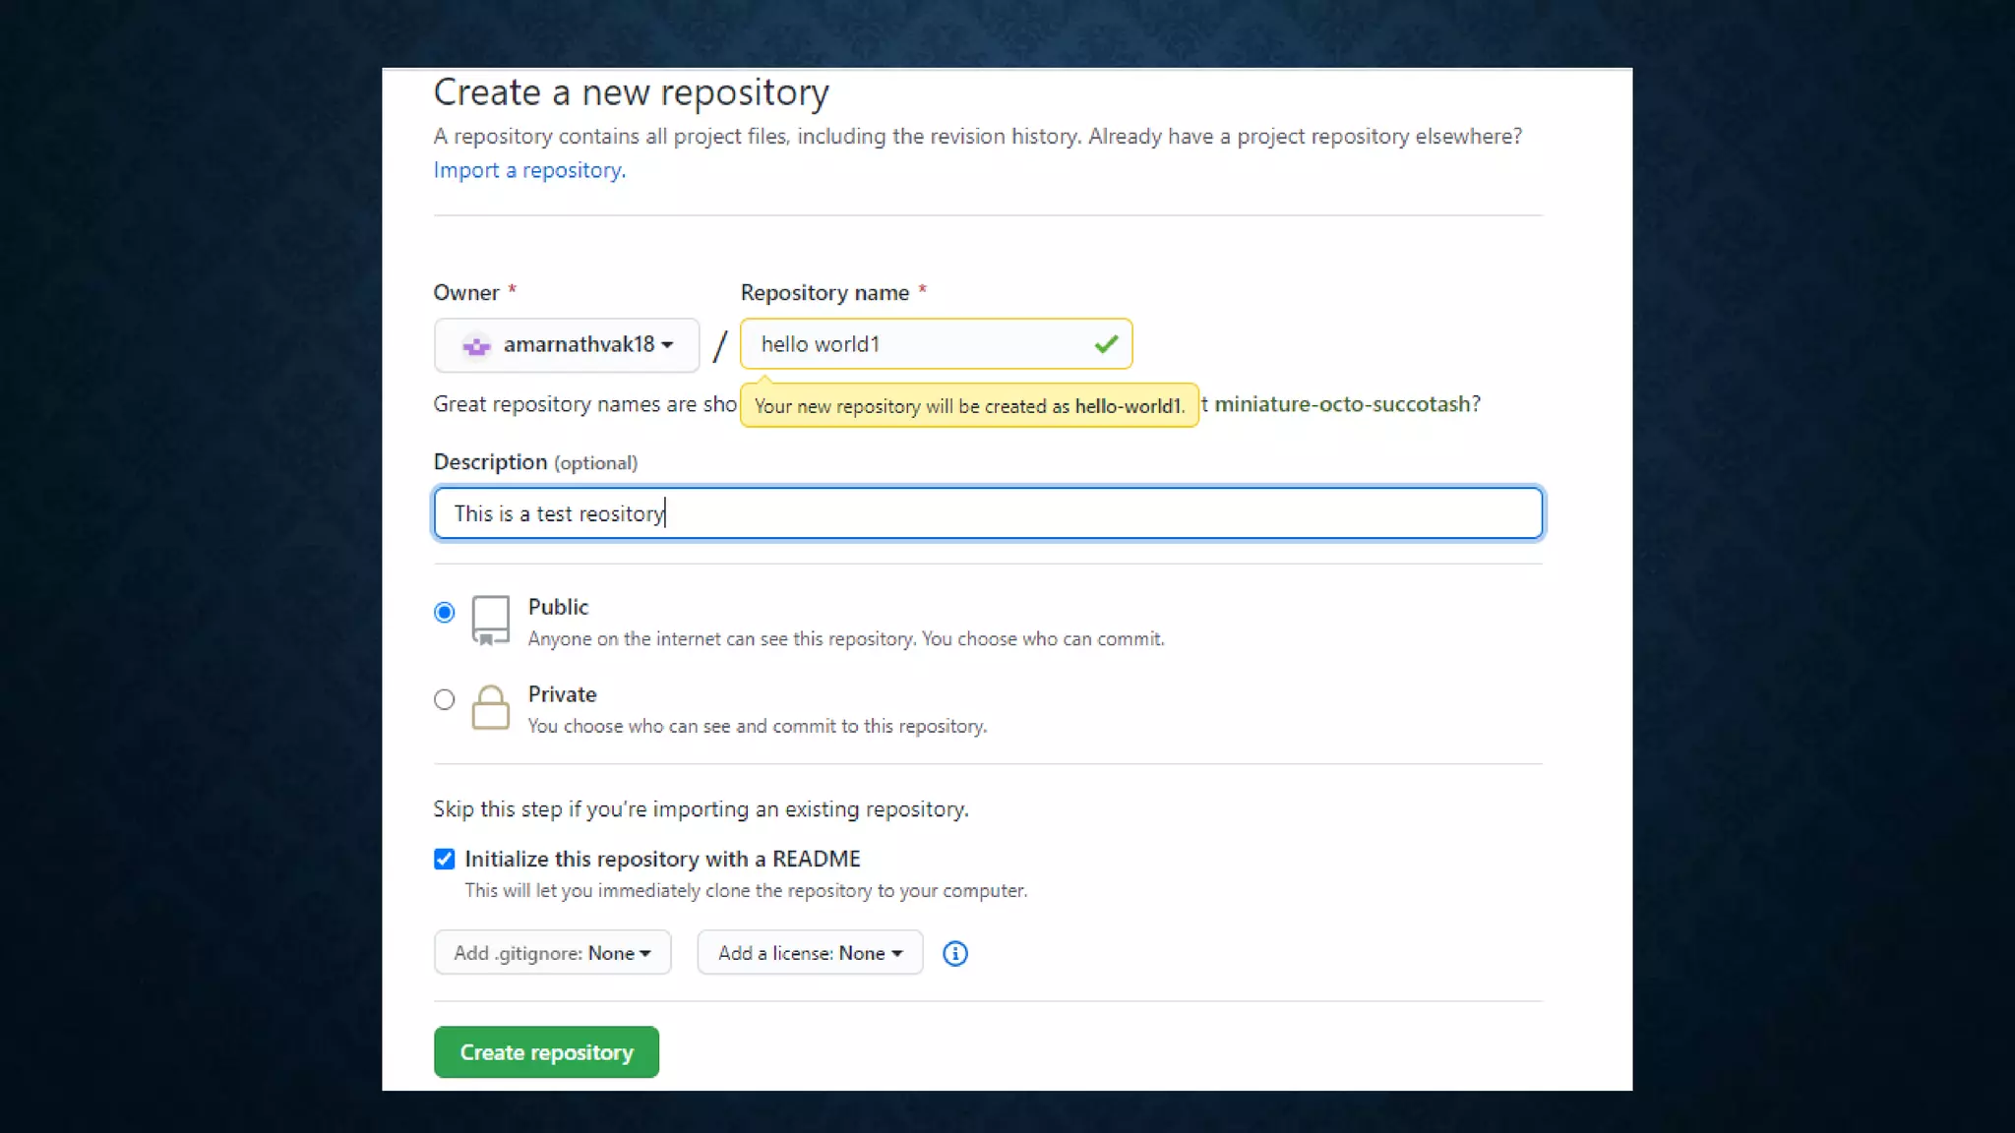This screenshot has height=1133, width=2015.
Task: Open the license info icon
Action: [954, 953]
